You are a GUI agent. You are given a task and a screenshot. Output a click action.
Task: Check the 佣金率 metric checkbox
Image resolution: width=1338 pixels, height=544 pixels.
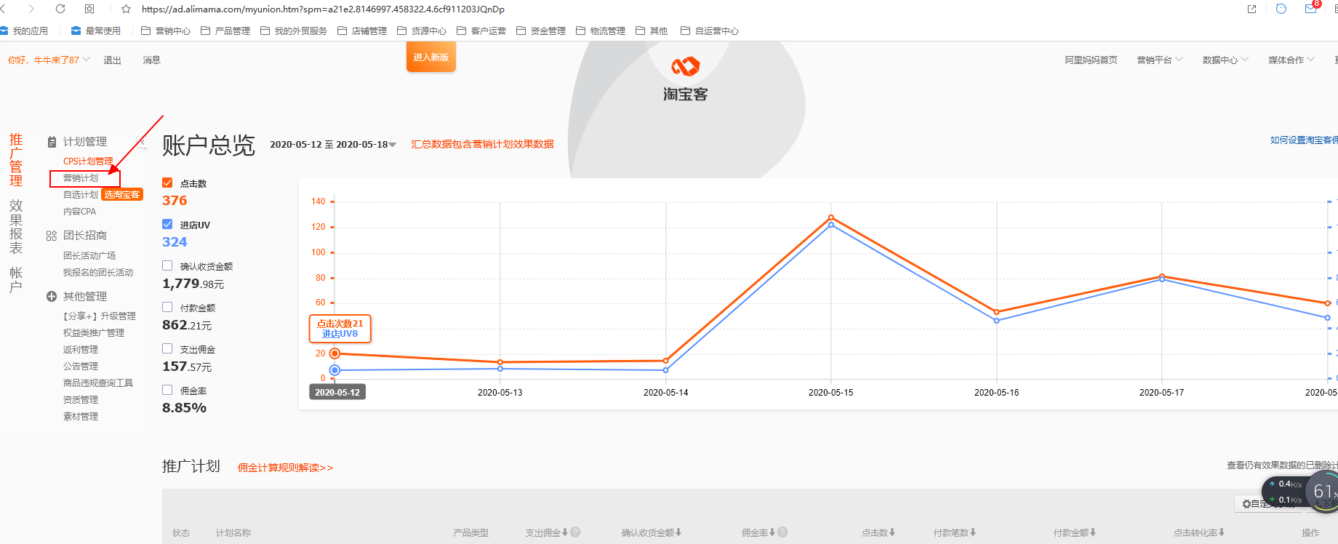(x=167, y=390)
